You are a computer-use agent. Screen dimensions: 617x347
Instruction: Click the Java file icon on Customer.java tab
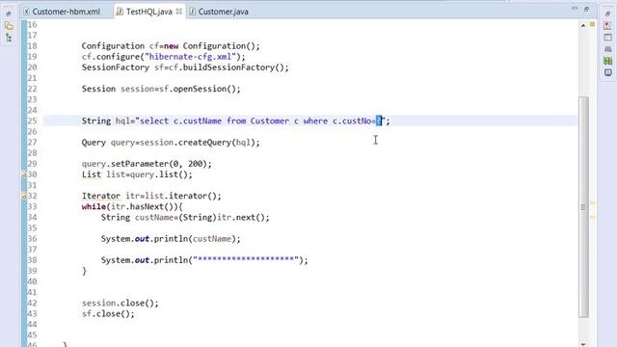[192, 12]
